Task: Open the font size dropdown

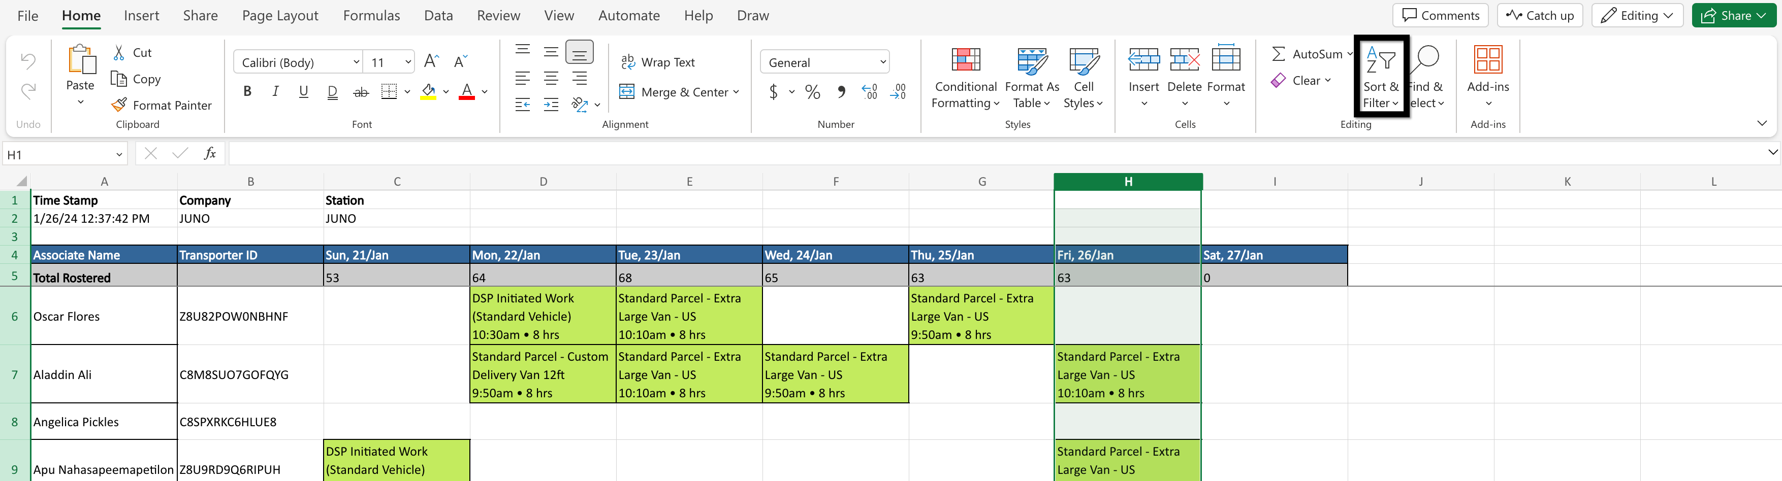Action: click(x=408, y=62)
